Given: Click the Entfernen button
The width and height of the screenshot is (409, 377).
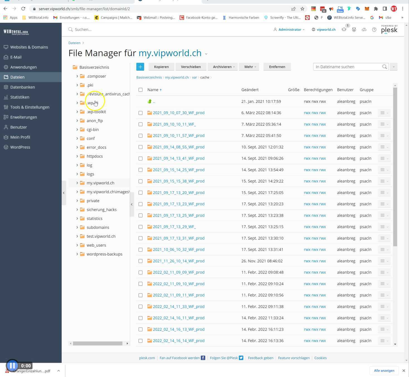Looking at the screenshot, I should tap(277, 67).
